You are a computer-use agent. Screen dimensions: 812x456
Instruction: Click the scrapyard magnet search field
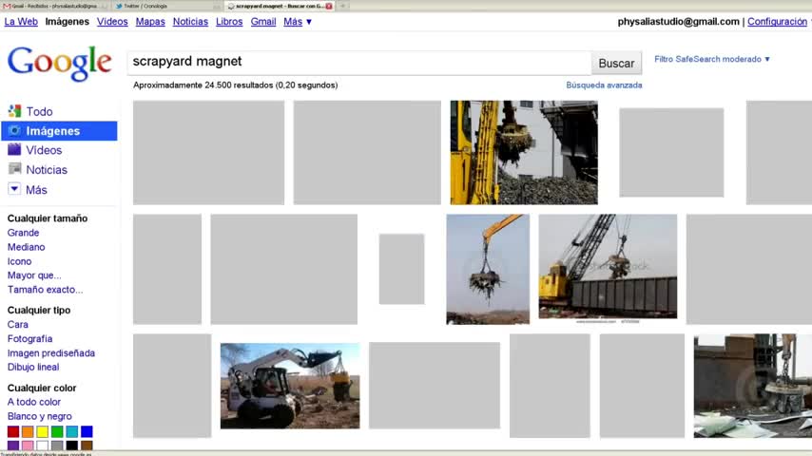pos(359,63)
